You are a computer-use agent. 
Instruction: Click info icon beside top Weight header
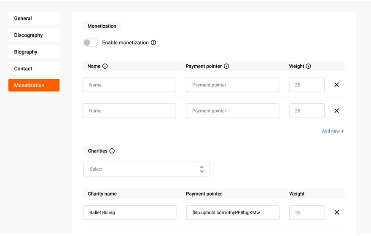coord(308,66)
